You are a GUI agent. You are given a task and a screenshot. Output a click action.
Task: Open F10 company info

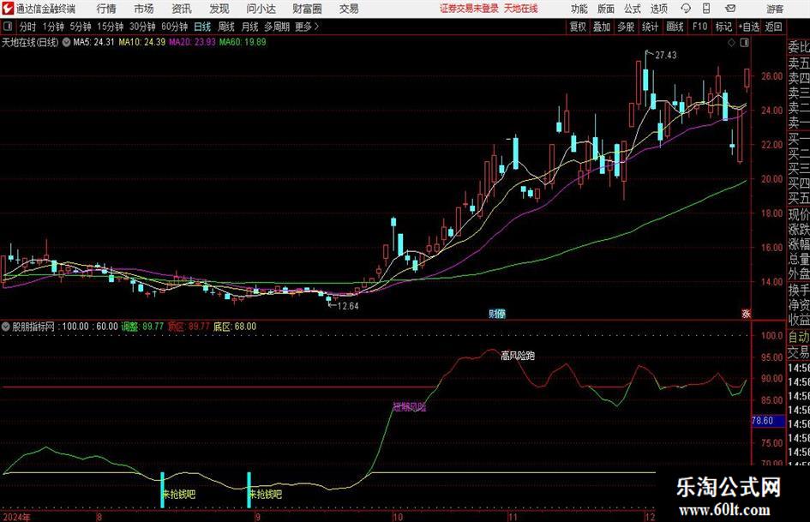pyautogui.click(x=699, y=27)
